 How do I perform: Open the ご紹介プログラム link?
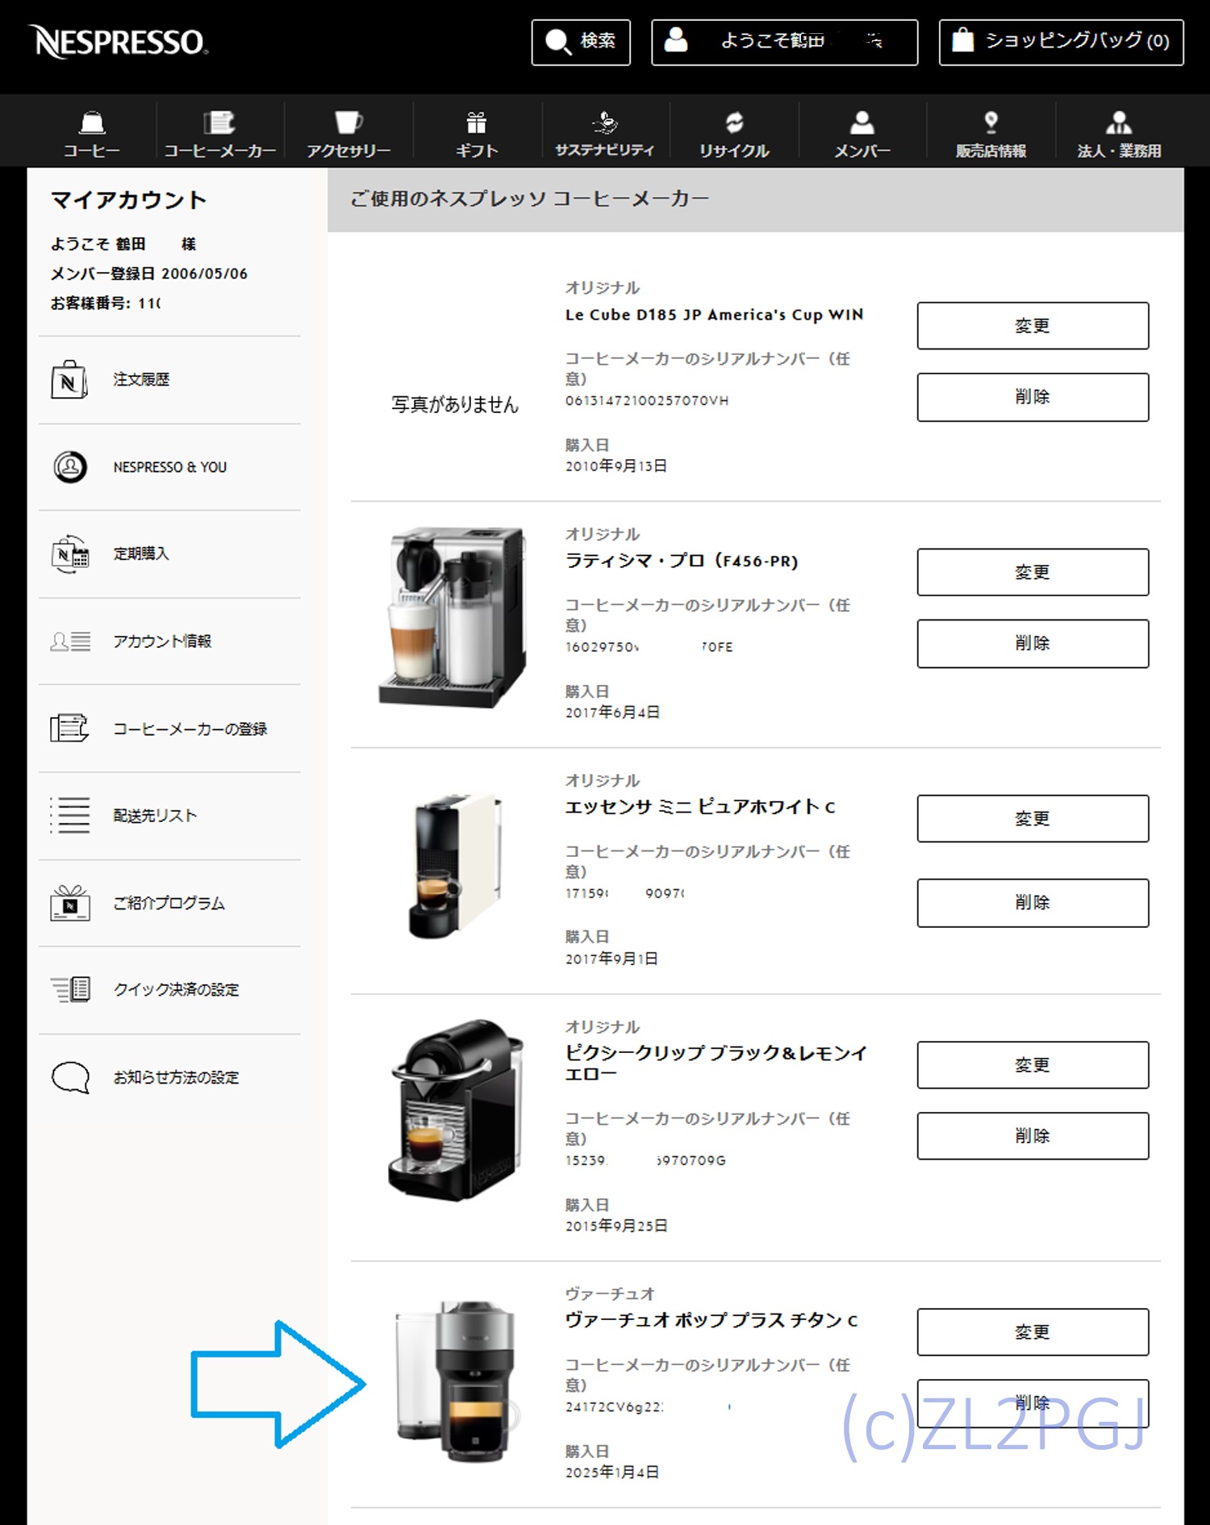coord(169,903)
